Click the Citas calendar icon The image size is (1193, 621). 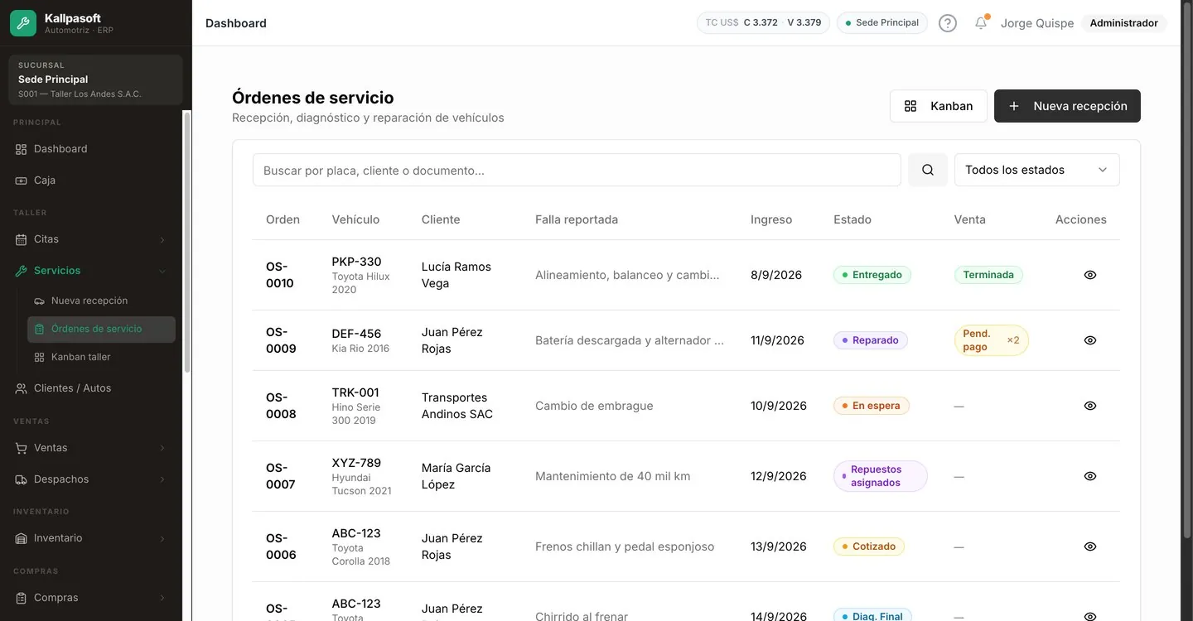pyautogui.click(x=22, y=239)
